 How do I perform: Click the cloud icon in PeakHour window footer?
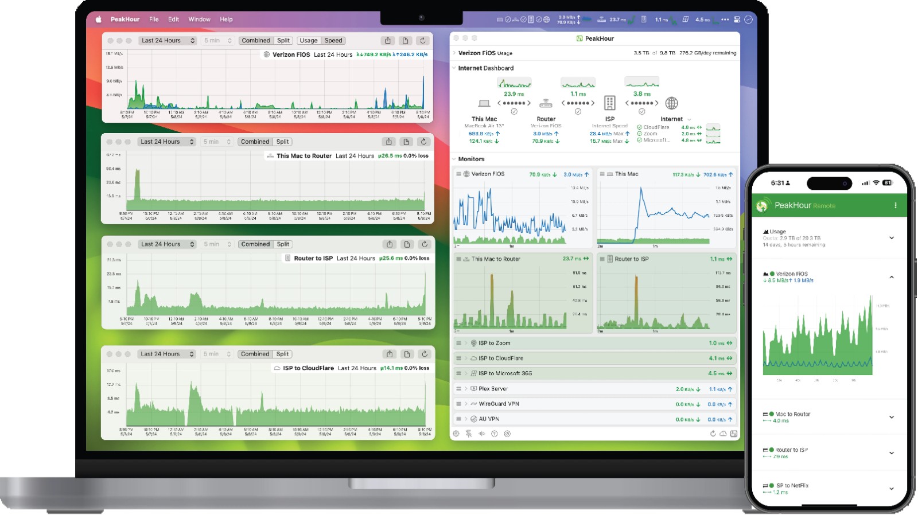point(723,434)
